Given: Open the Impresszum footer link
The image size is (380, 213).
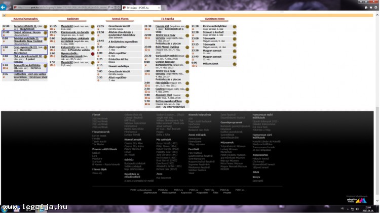Looking at the screenshot, I should pyautogui.click(x=150, y=193).
